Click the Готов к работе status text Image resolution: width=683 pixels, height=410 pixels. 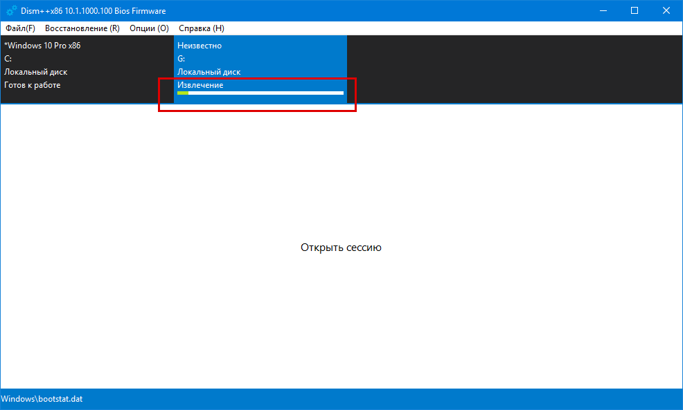[x=33, y=85]
